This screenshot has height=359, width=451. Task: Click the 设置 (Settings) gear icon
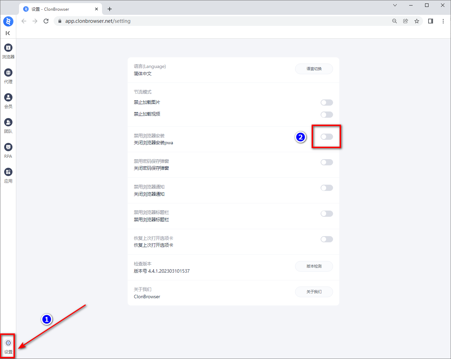(x=8, y=343)
